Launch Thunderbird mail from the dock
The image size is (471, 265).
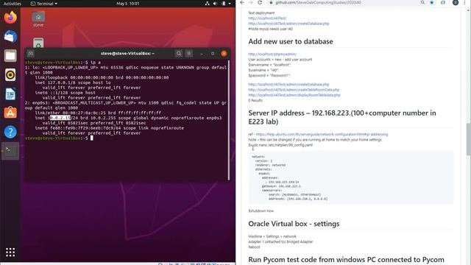tap(10, 36)
